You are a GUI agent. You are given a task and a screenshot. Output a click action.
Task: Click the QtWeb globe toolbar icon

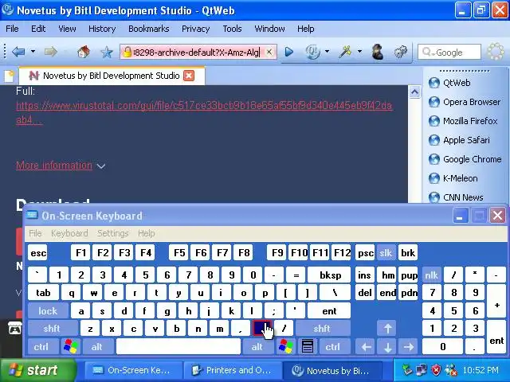[x=313, y=52]
